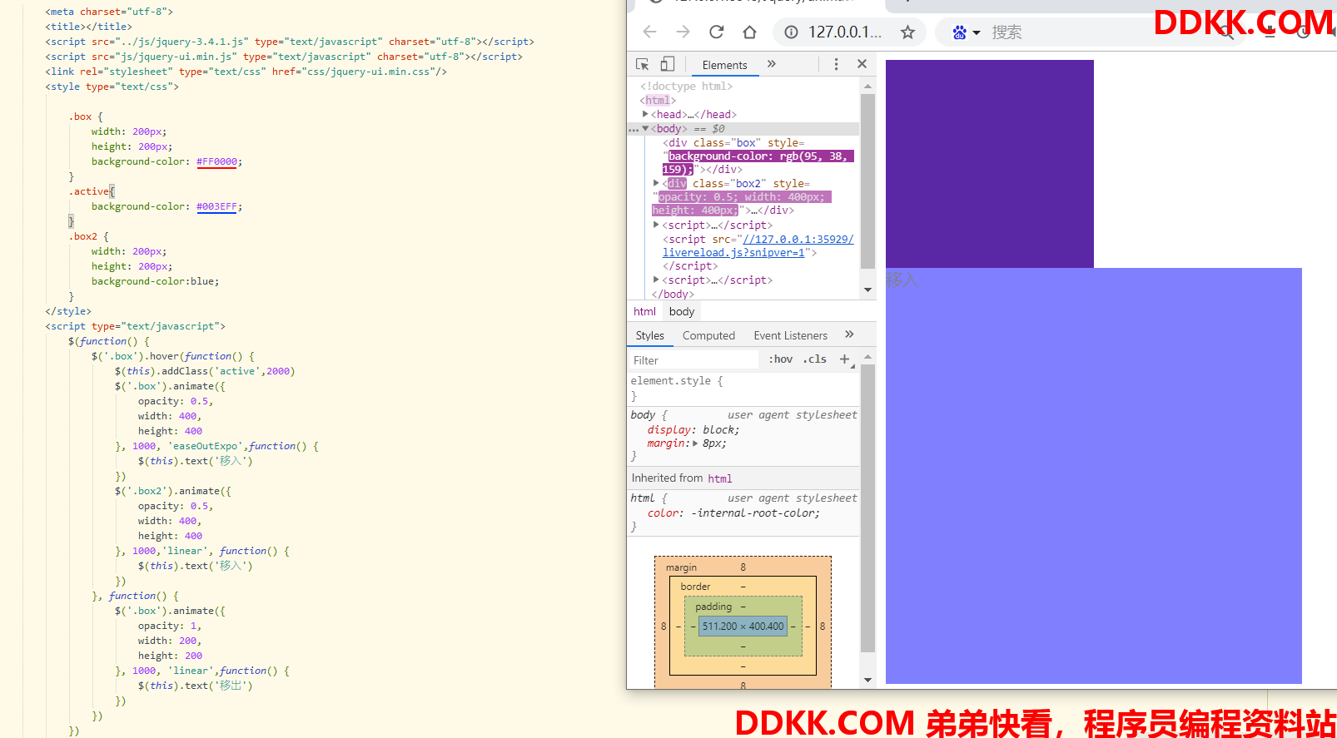This screenshot has height=738, width=1337.
Task: Click the .box2 selector in style code
Action: (x=83, y=236)
